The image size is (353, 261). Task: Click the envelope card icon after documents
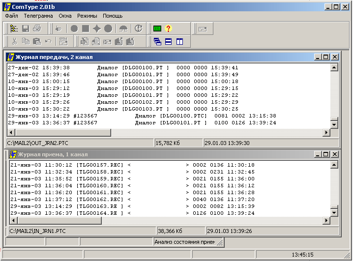pyautogui.click(x=107, y=42)
